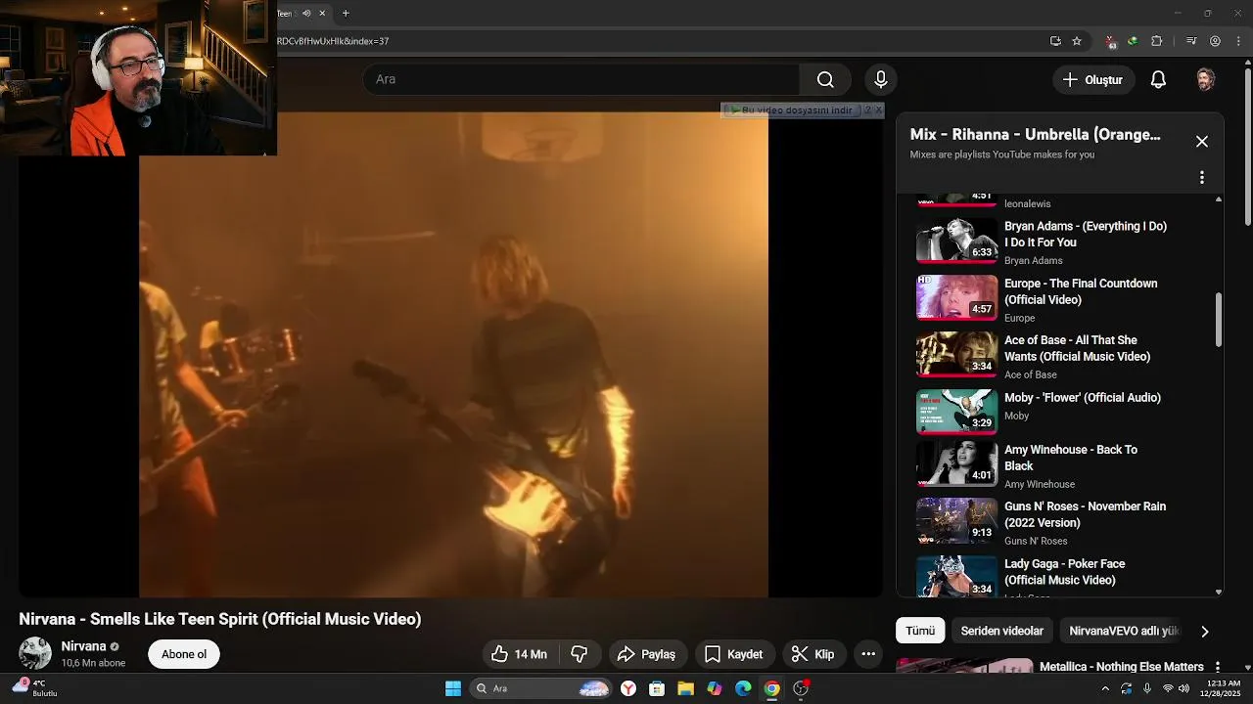Open Microsoft Edge from the taskbar

[x=743, y=688]
